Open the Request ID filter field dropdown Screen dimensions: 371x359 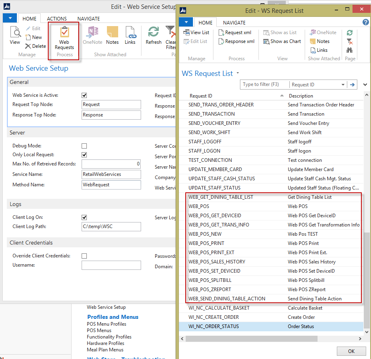point(343,85)
